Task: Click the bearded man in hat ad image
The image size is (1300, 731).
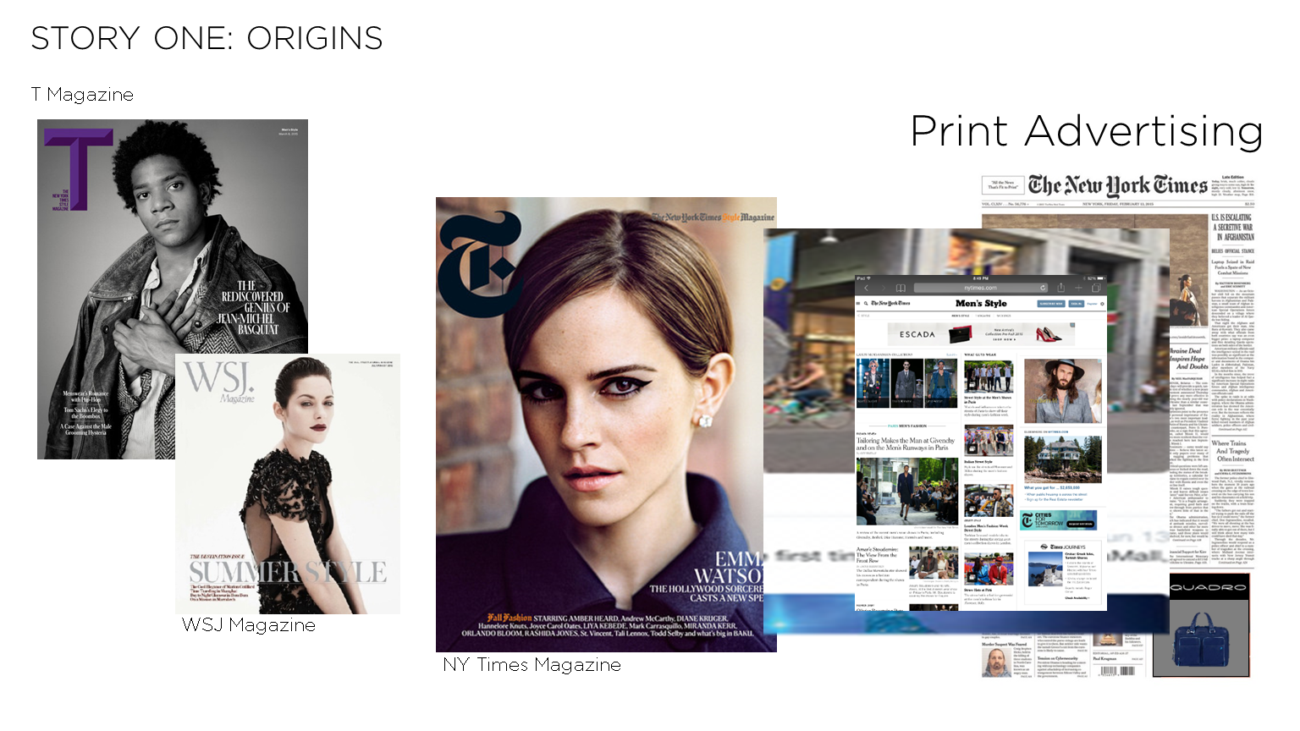Action: point(1062,391)
